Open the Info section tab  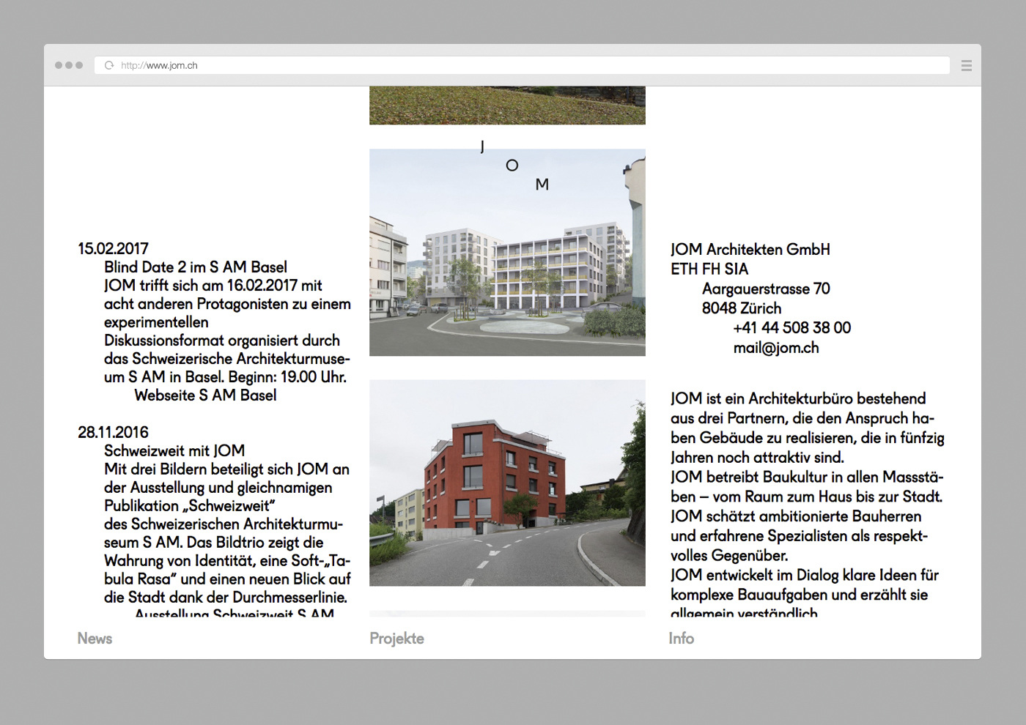point(681,639)
